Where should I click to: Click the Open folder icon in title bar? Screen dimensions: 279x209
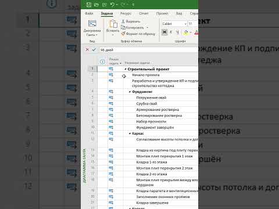click(96, 5)
